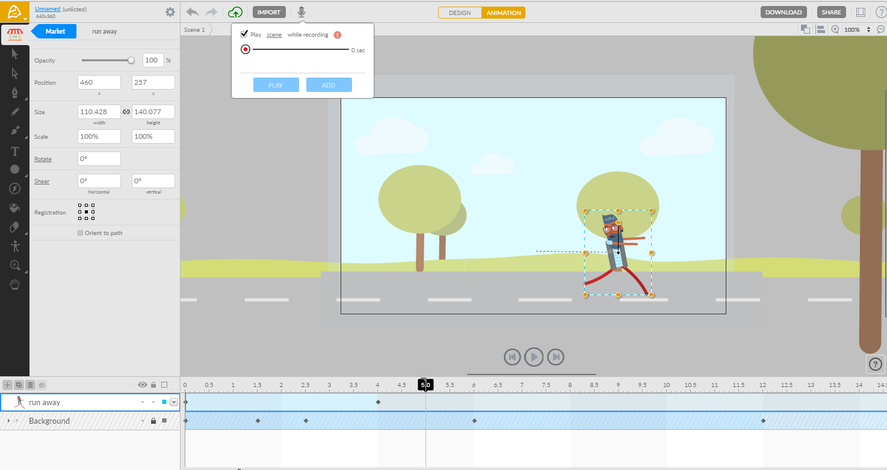
Task: Select the Text tool
Action: (15, 151)
